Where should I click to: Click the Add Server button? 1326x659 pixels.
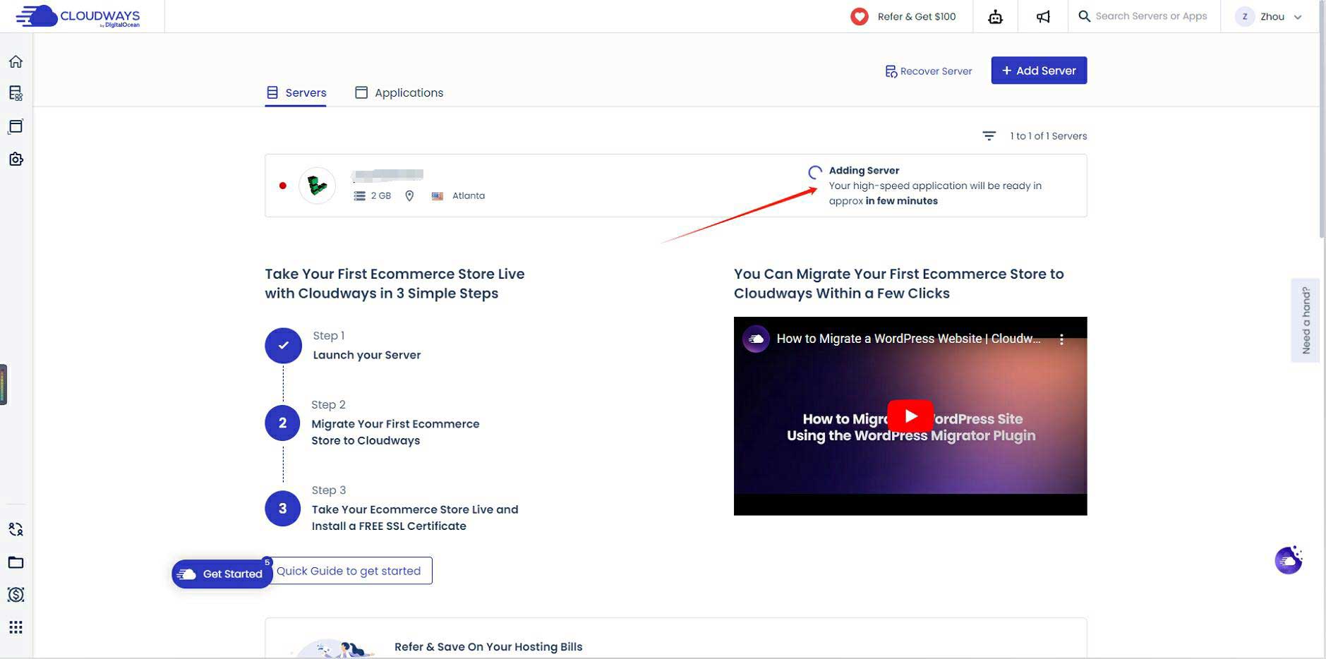pyautogui.click(x=1039, y=71)
